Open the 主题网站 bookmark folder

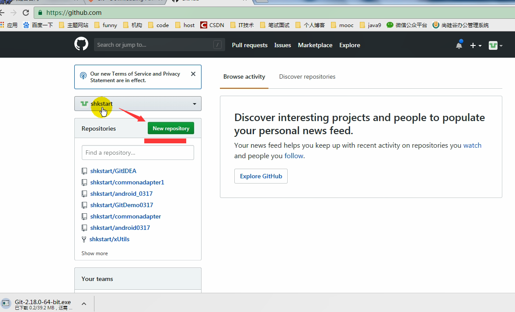point(73,25)
